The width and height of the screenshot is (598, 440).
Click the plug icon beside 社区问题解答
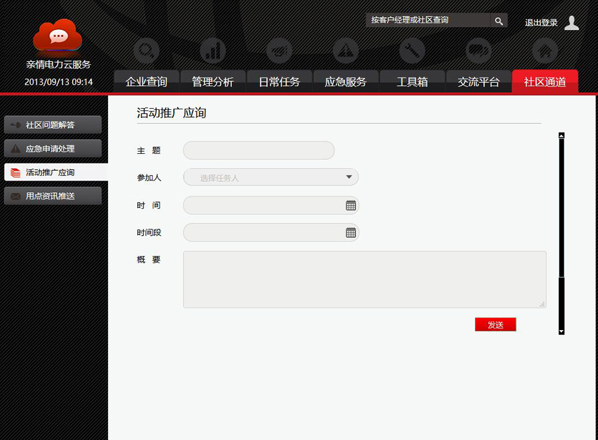(16, 124)
